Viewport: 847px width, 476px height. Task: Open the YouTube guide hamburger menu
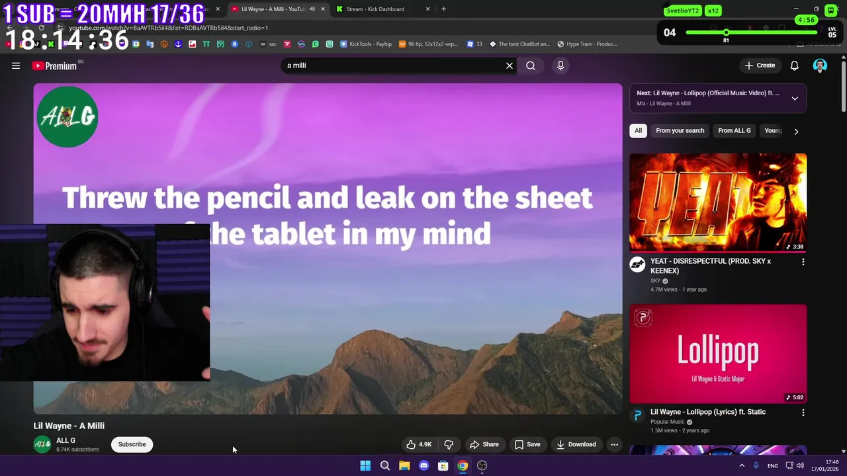[x=16, y=65]
